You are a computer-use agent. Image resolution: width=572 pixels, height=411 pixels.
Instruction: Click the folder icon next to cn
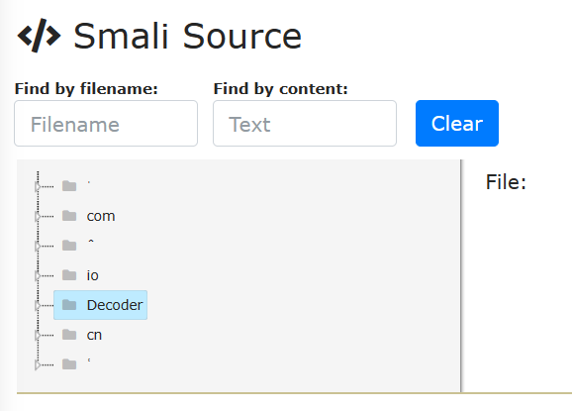69,335
